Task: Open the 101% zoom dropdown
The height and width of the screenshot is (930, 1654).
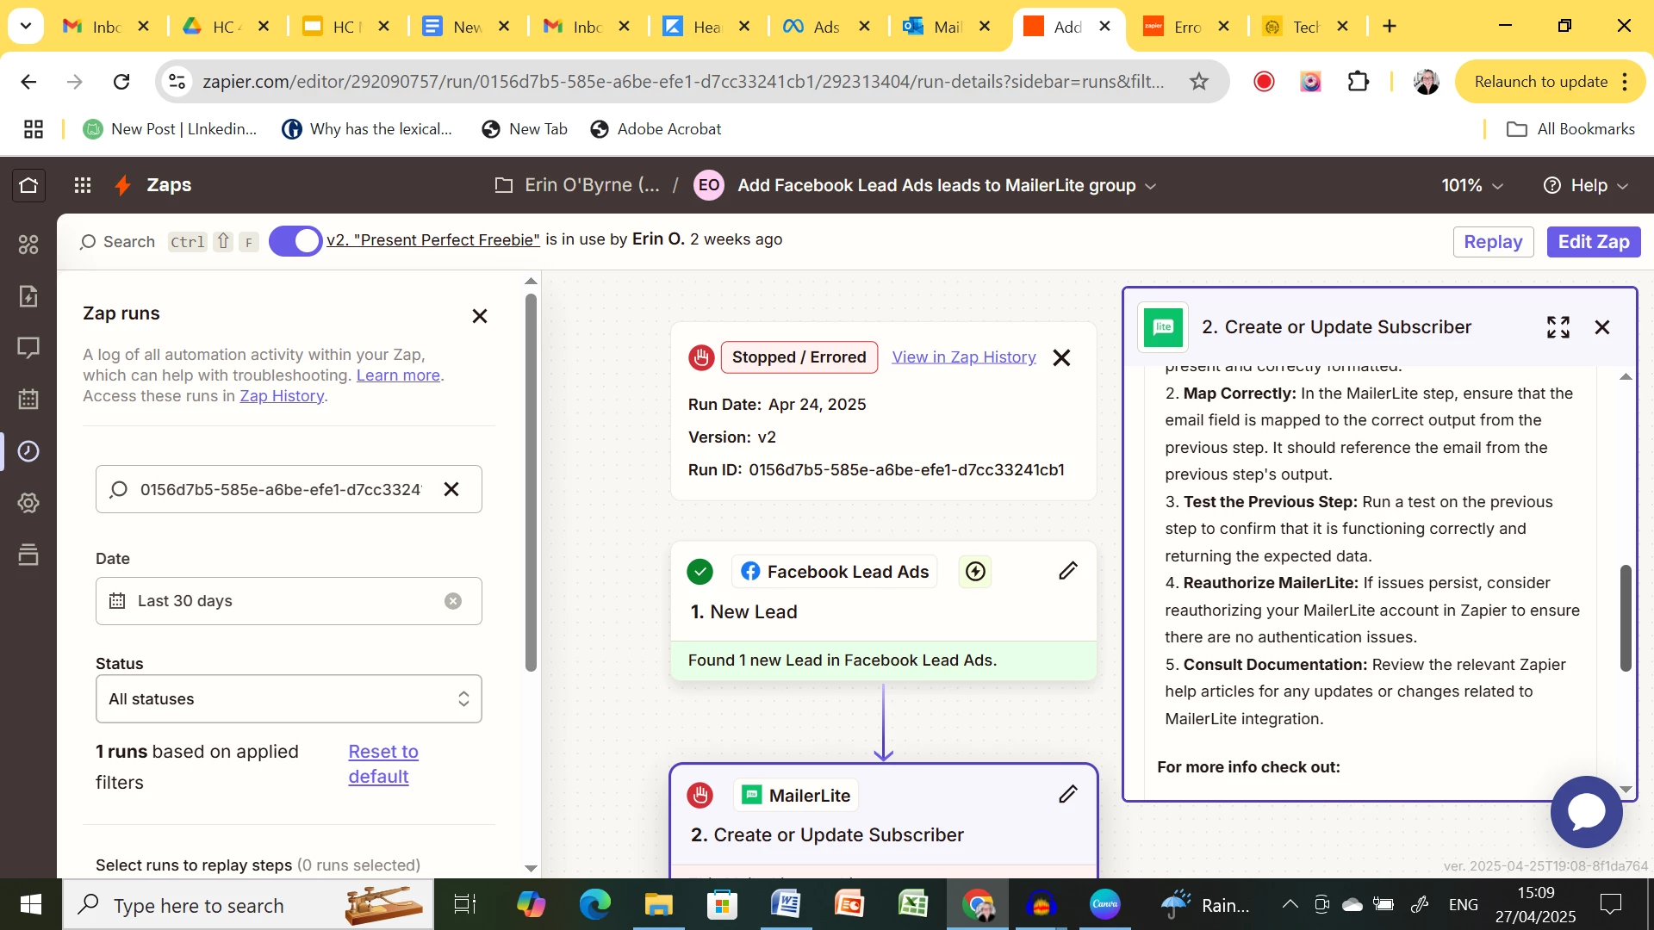Action: tap(1472, 185)
